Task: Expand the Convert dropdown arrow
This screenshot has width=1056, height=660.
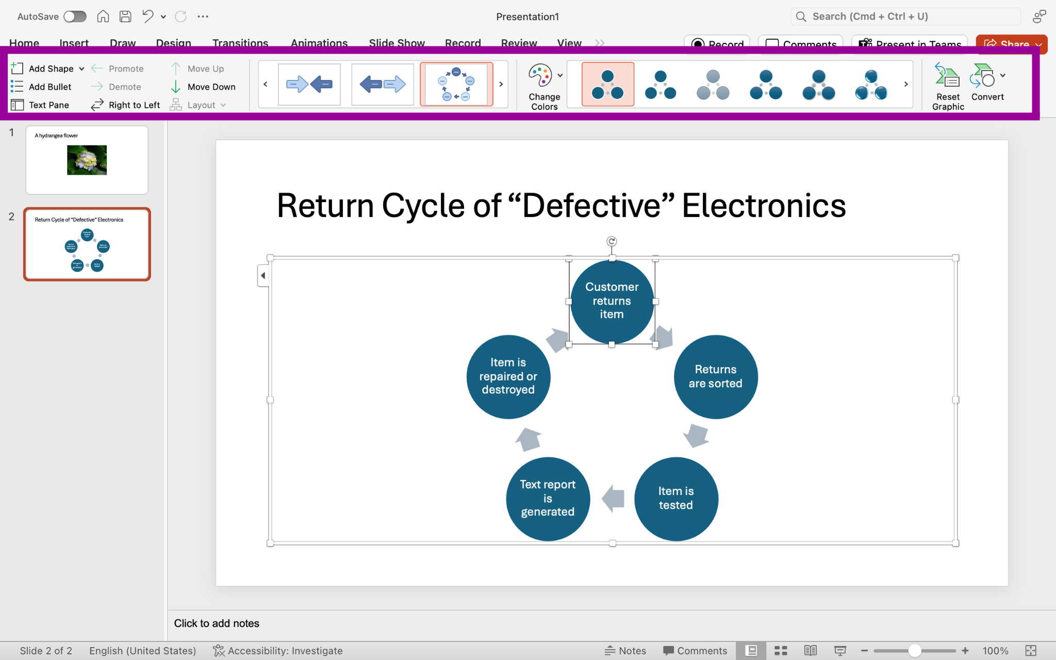Action: click(1003, 76)
